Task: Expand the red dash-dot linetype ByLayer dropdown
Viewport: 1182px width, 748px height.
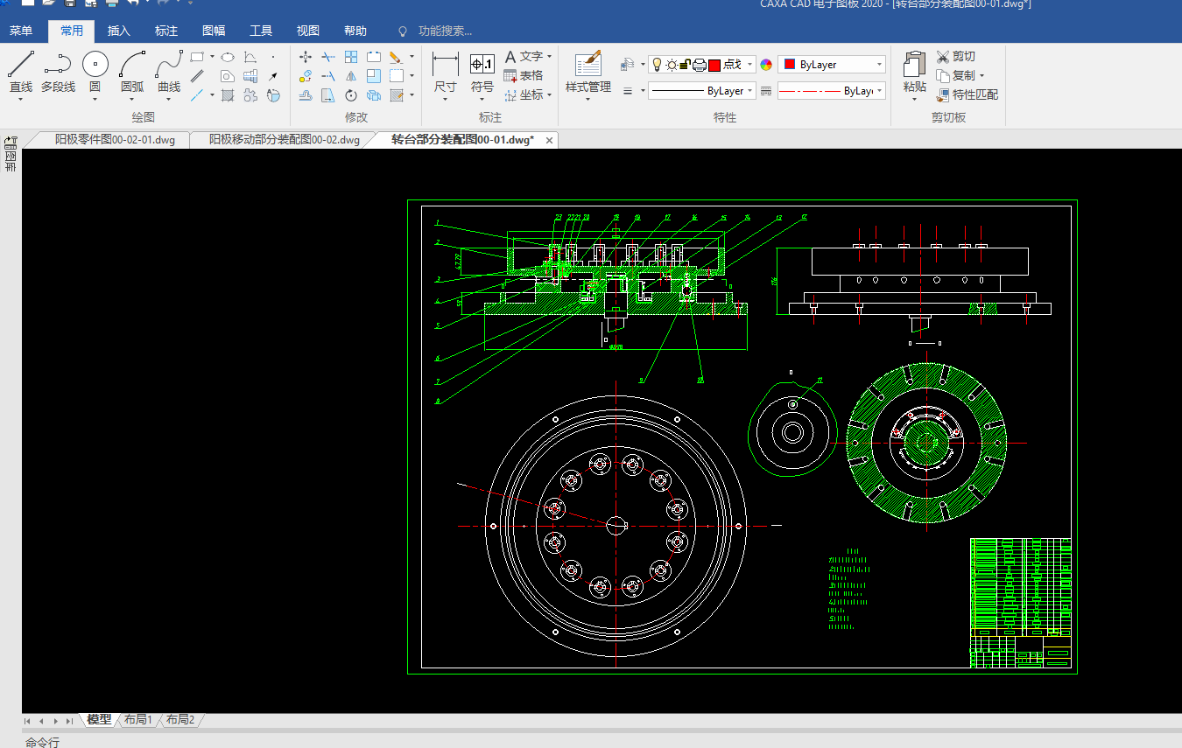Action: click(879, 91)
